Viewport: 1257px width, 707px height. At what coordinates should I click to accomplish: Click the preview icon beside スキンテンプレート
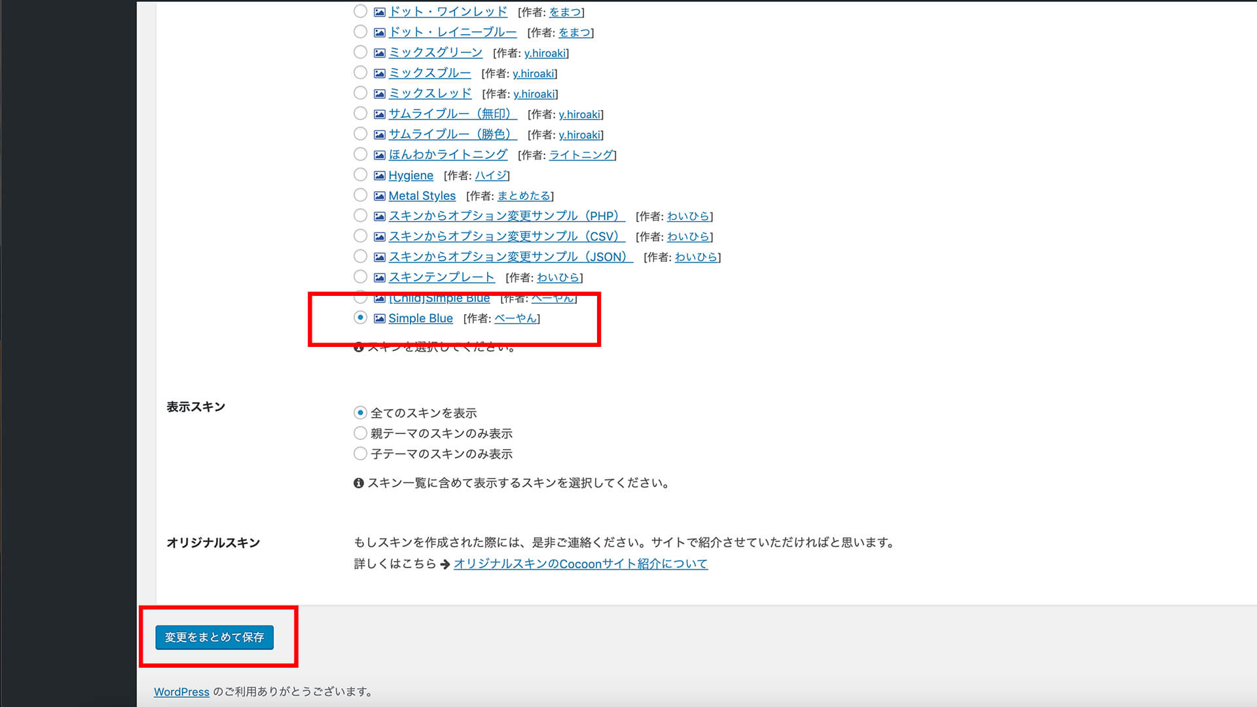[380, 277]
